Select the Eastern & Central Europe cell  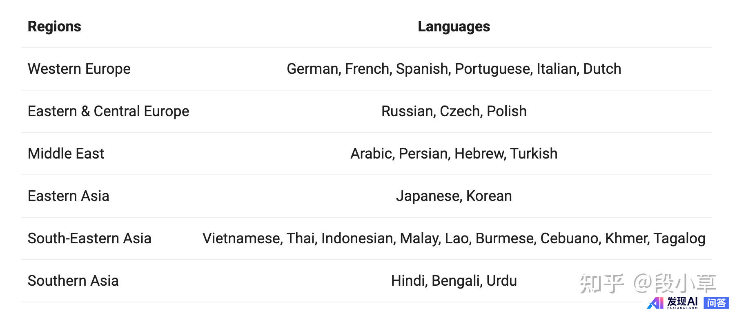tap(109, 111)
